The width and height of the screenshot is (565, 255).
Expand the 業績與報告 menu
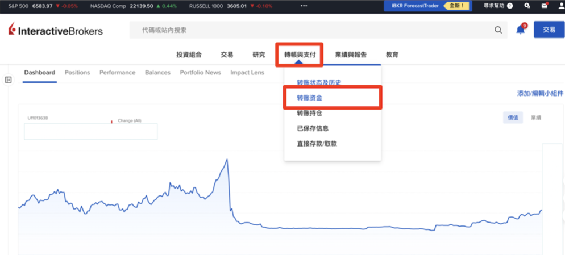351,55
